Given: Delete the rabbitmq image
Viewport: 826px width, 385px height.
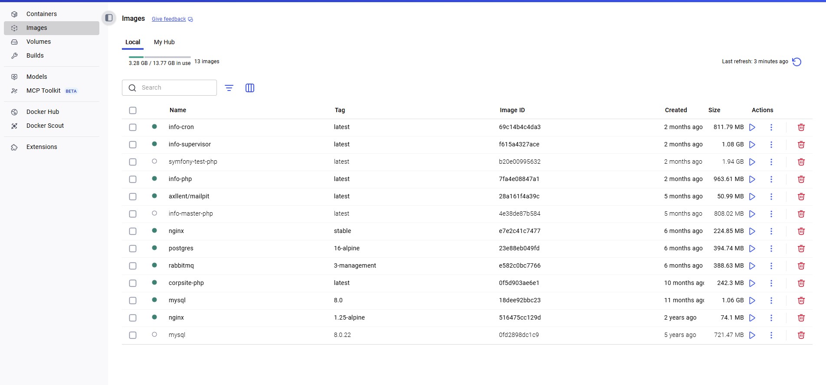Looking at the screenshot, I should [x=801, y=266].
